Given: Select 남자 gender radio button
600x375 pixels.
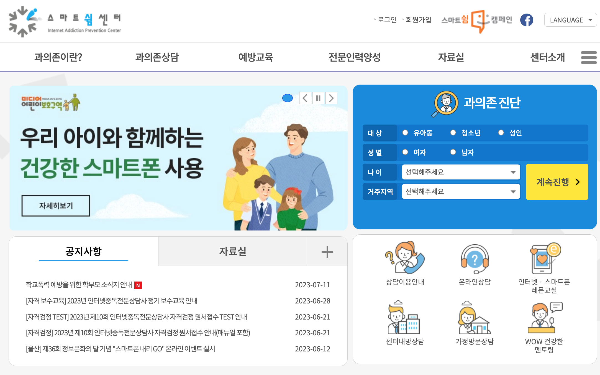Looking at the screenshot, I should coord(453,152).
